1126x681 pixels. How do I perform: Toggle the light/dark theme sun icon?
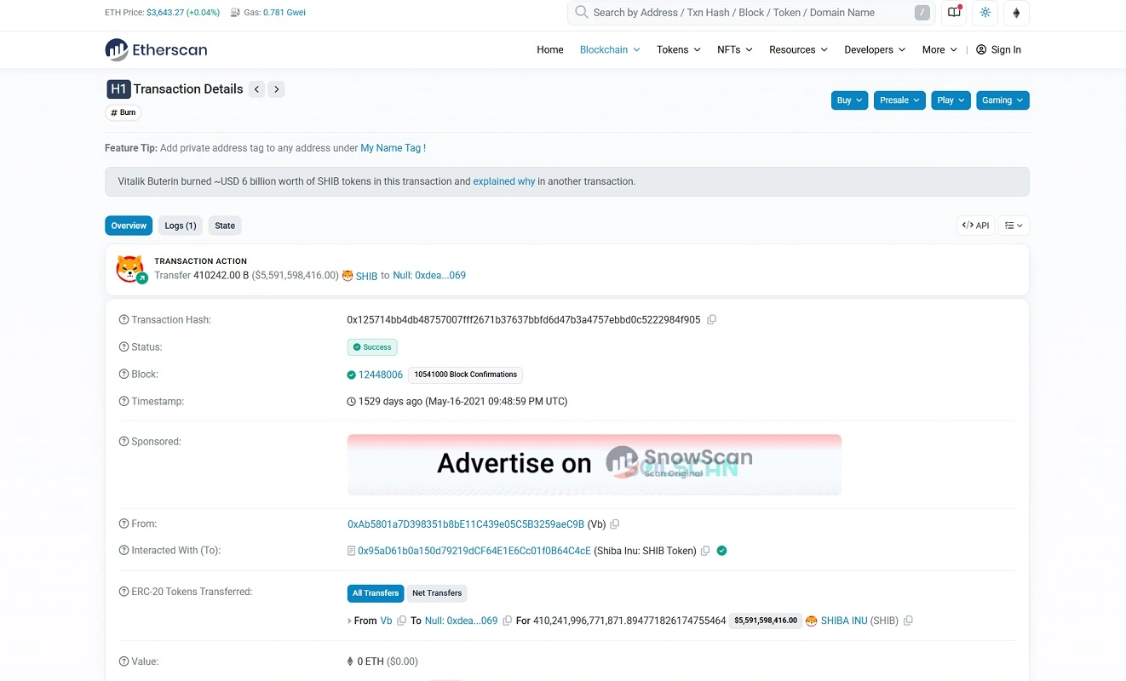coord(985,12)
